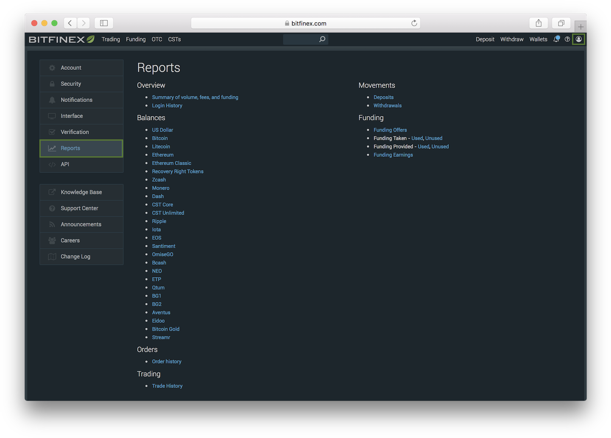Click the Announcements feed icon

coord(52,225)
